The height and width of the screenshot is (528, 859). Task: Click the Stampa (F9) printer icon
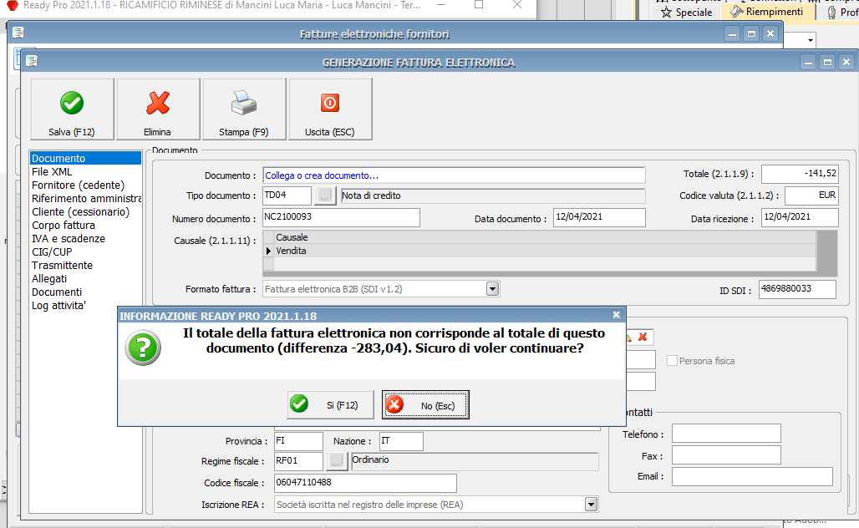(x=244, y=109)
